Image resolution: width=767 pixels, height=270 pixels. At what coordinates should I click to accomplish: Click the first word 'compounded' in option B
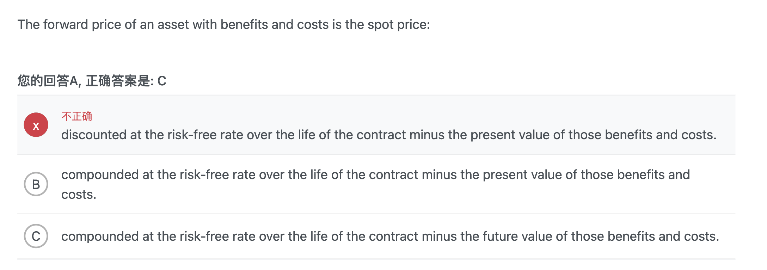click(100, 175)
